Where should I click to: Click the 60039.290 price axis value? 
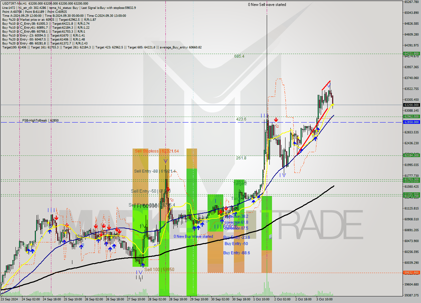point(412,262)
